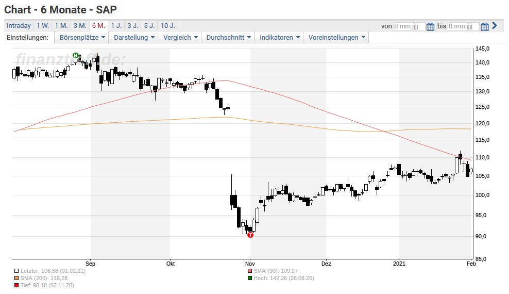Click the green H high marker on chart
This screenshot has height=294, width=509.
76,56
